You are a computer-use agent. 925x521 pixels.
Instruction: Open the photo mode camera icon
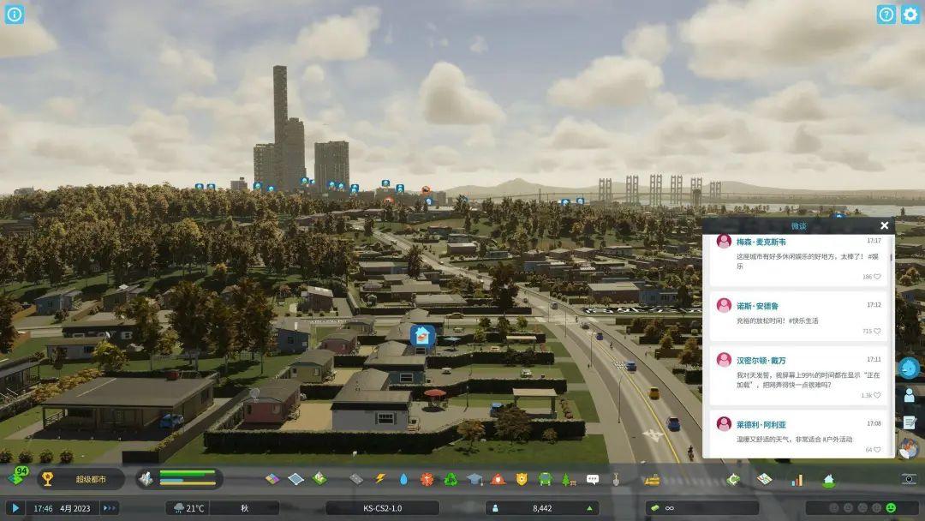point(909,479)
